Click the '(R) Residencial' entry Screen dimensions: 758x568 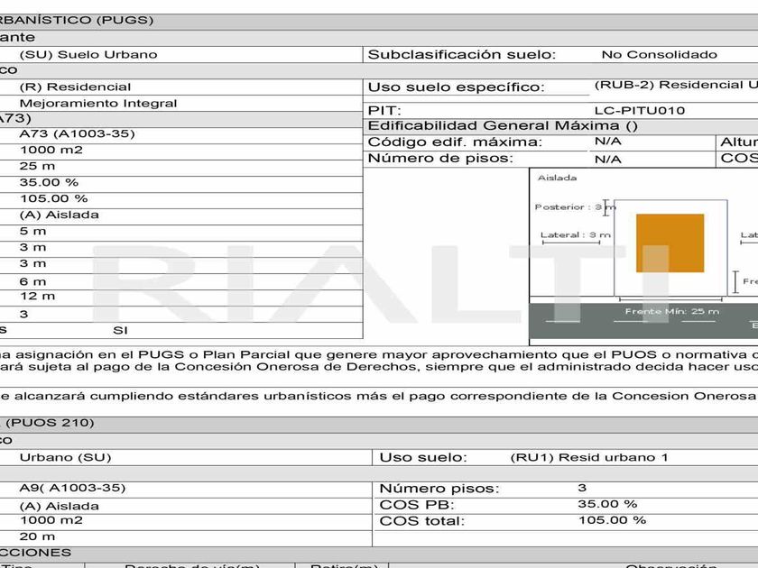[x=75, y=87]
